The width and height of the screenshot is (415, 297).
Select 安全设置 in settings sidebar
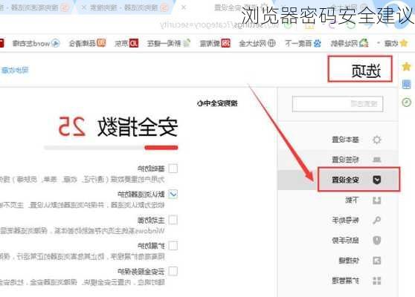[x=345, y=180]
